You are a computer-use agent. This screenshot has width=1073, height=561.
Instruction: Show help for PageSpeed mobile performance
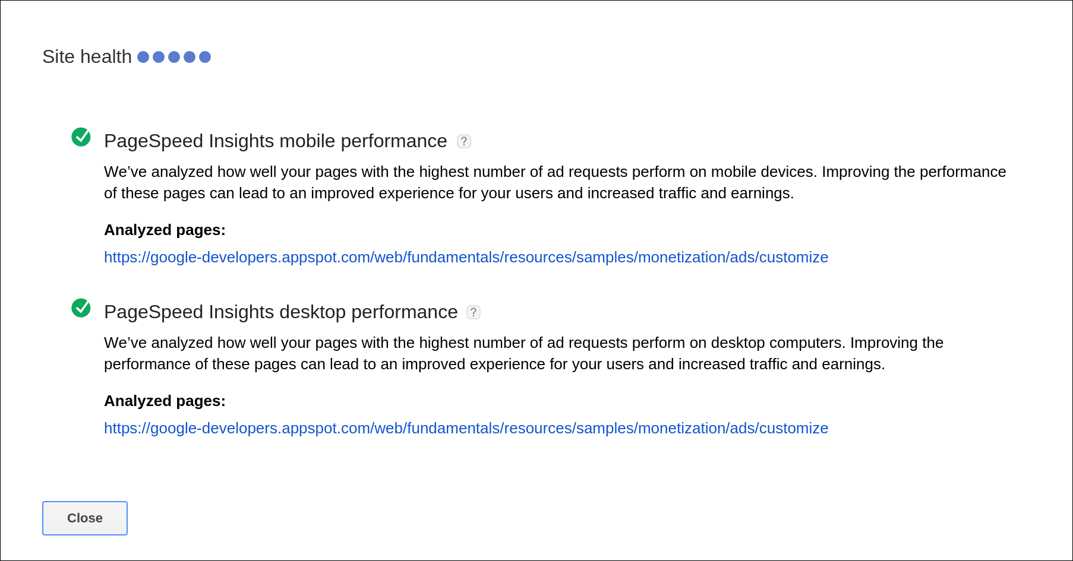pos(464,141)
